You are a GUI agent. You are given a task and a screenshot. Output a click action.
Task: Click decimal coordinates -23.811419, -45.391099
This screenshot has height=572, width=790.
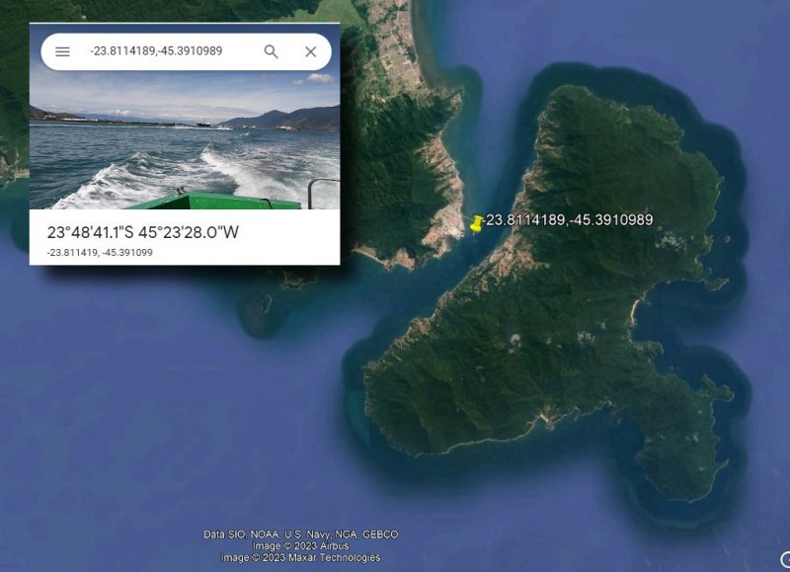[x=100, y=253]
